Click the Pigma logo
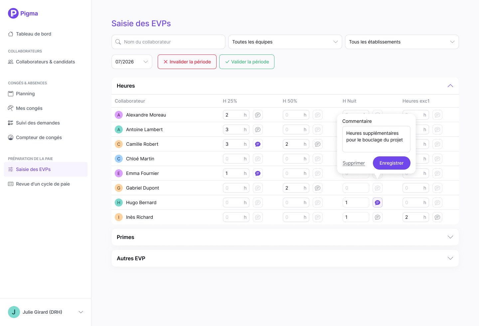Viewport: 479px width, 326px height. pyautogui.click(x=23, y=13)
